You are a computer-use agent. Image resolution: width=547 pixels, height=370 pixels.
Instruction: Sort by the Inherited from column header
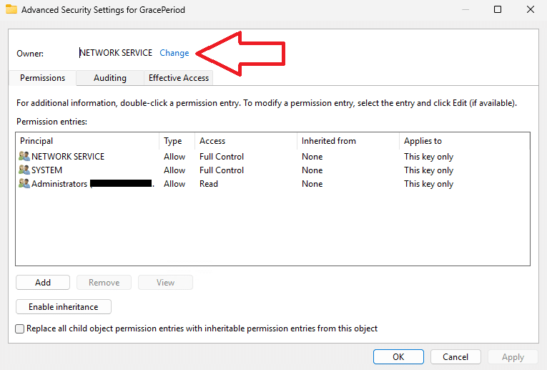(x=348, y=141)
